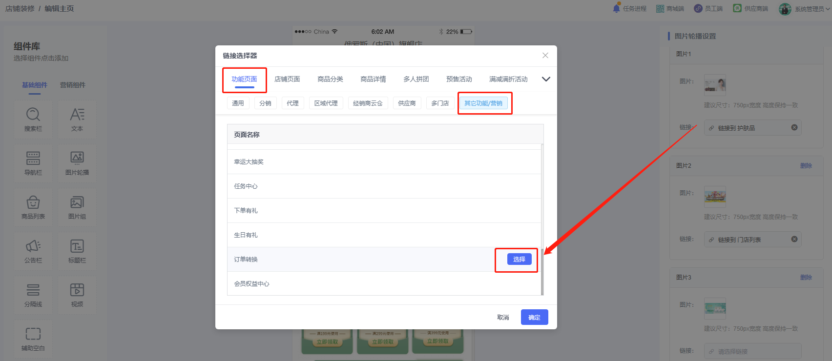The height and width of the screenshot is (361, 832).
Task: Open the 员工端 staff portal
Action: [x=708, y=9]
